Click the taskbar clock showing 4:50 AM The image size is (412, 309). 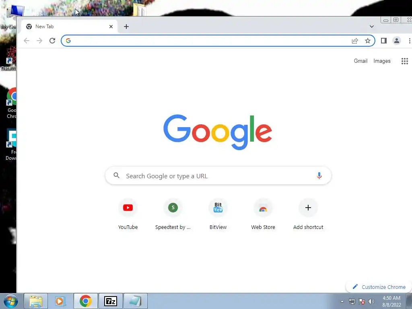(x=391, y=301)
